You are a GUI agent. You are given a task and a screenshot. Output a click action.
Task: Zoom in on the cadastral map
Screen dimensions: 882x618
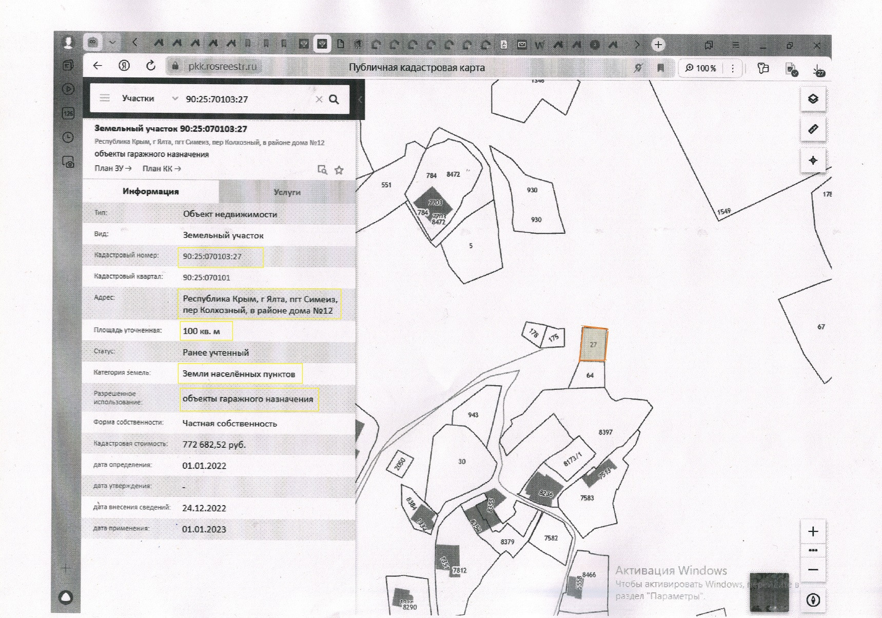(x=813, y=531)
